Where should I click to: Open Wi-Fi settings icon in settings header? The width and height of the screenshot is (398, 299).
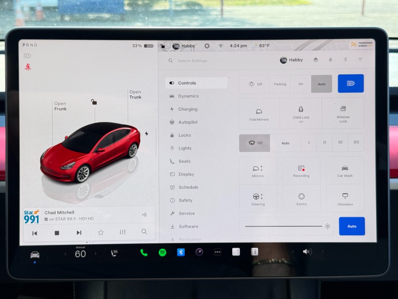(x=360, y=59)
